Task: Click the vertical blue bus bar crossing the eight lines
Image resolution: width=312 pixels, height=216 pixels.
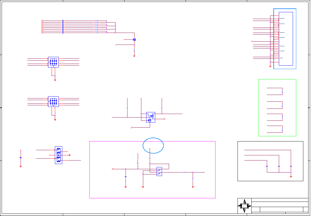Action: click(63, 27)
